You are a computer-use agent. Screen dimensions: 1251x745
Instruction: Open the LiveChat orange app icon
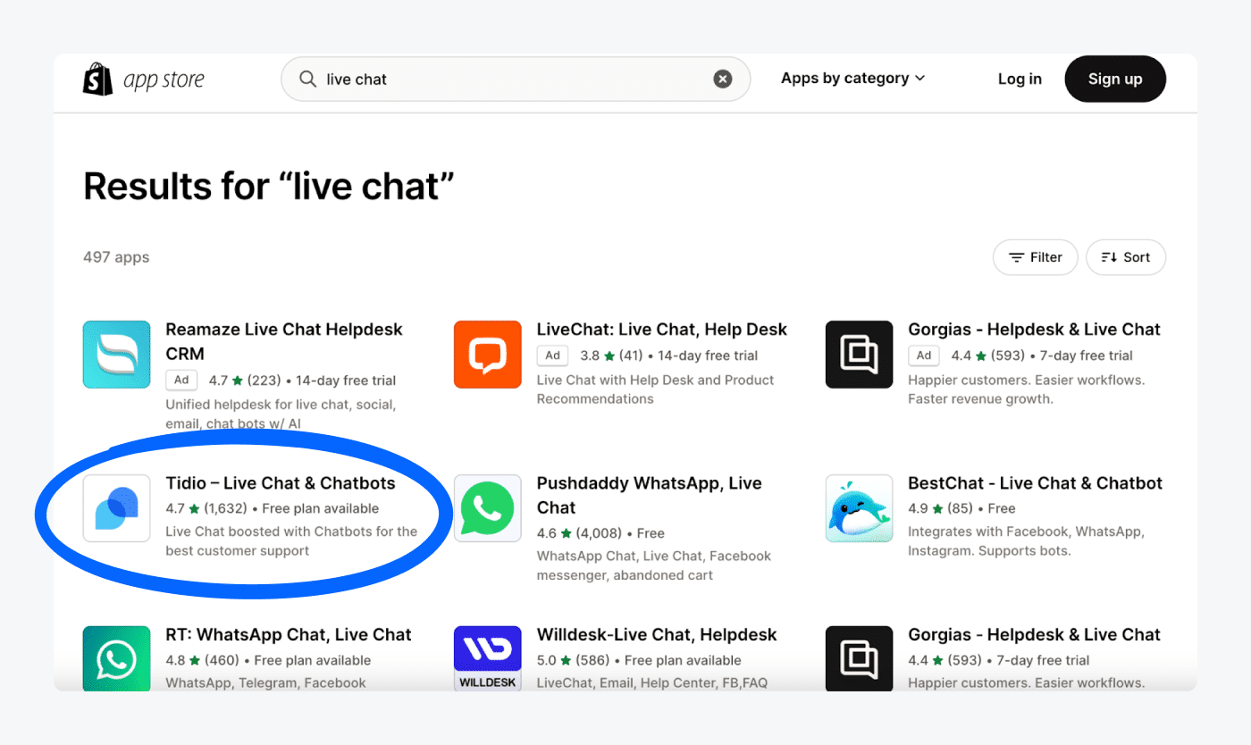click(x=488, y=355)
